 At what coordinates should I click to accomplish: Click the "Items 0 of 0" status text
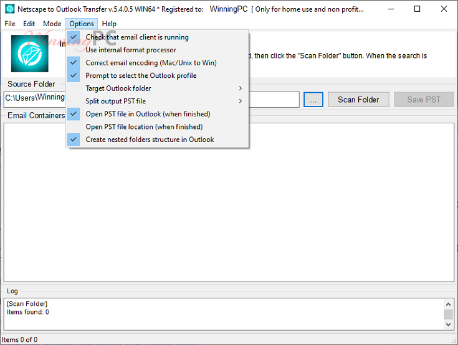coord(20,340)
